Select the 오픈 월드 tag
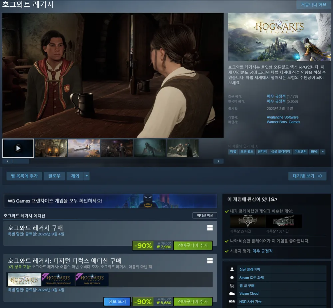The height and width of the screenshot is (308, 333). tap(247, 152)
